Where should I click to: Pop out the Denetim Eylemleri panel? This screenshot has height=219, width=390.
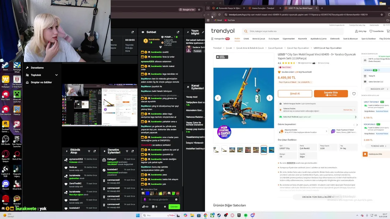(132, 151)
